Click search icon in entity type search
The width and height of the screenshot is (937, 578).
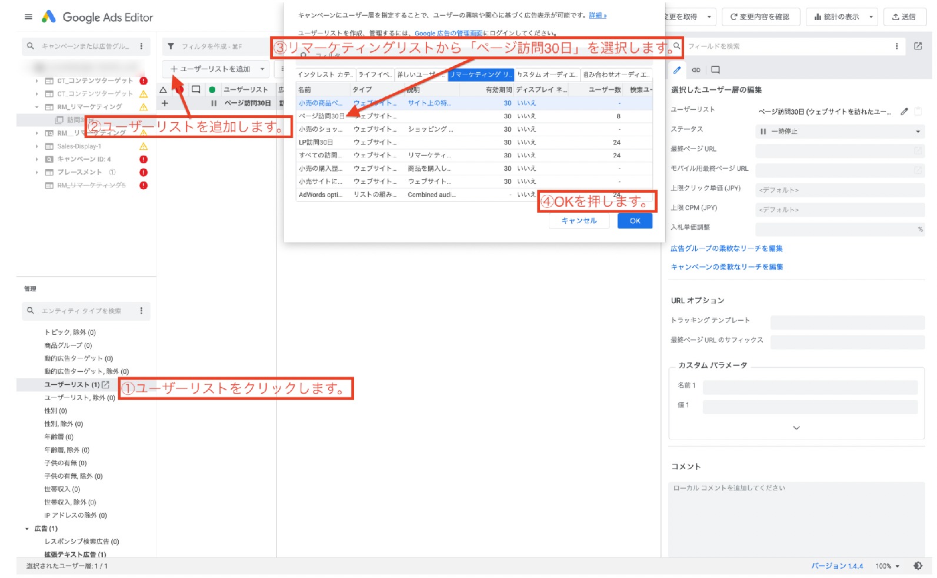coord(31,310)
